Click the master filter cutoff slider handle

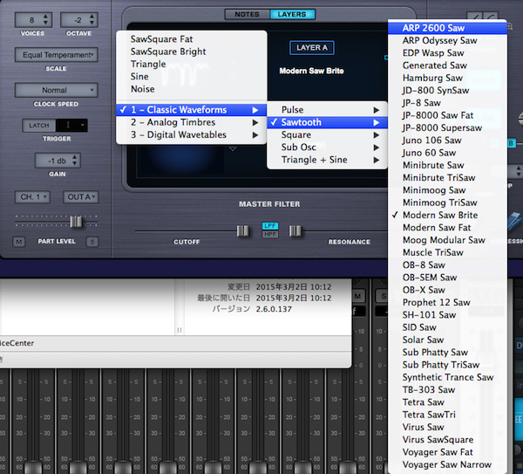click(x=242, y=230)
